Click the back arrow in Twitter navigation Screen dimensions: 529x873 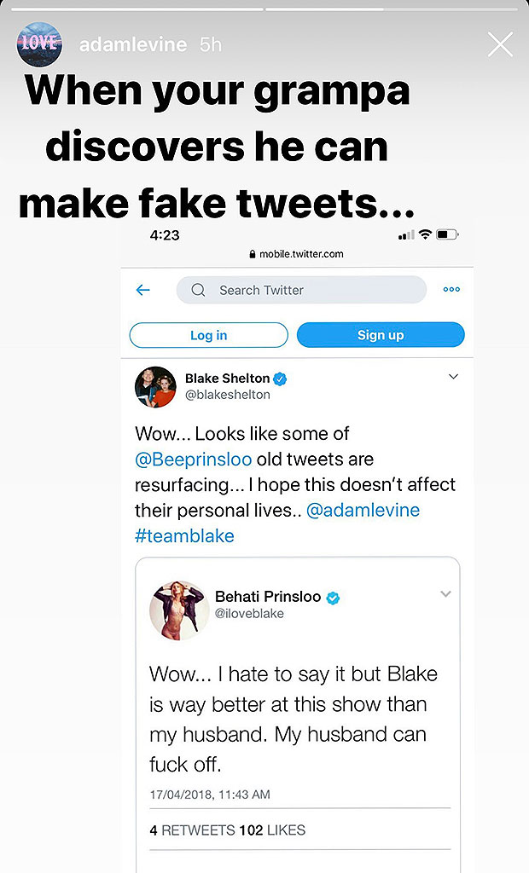pyautogui.click(x=142, y=290)
